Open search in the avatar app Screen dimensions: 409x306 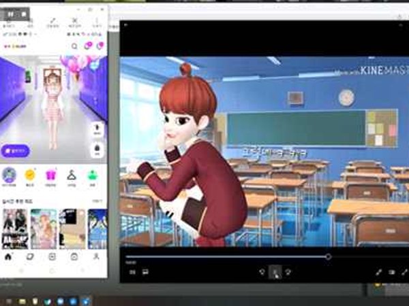74,46
